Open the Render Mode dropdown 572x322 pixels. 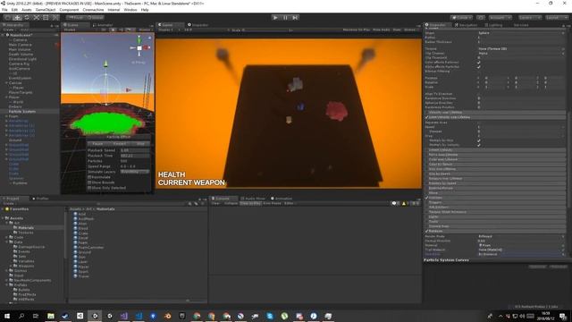[x=521, y=236]
